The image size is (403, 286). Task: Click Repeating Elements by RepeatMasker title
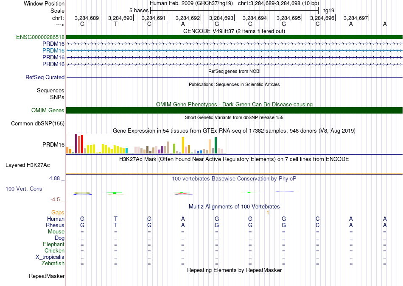point(235,270)
